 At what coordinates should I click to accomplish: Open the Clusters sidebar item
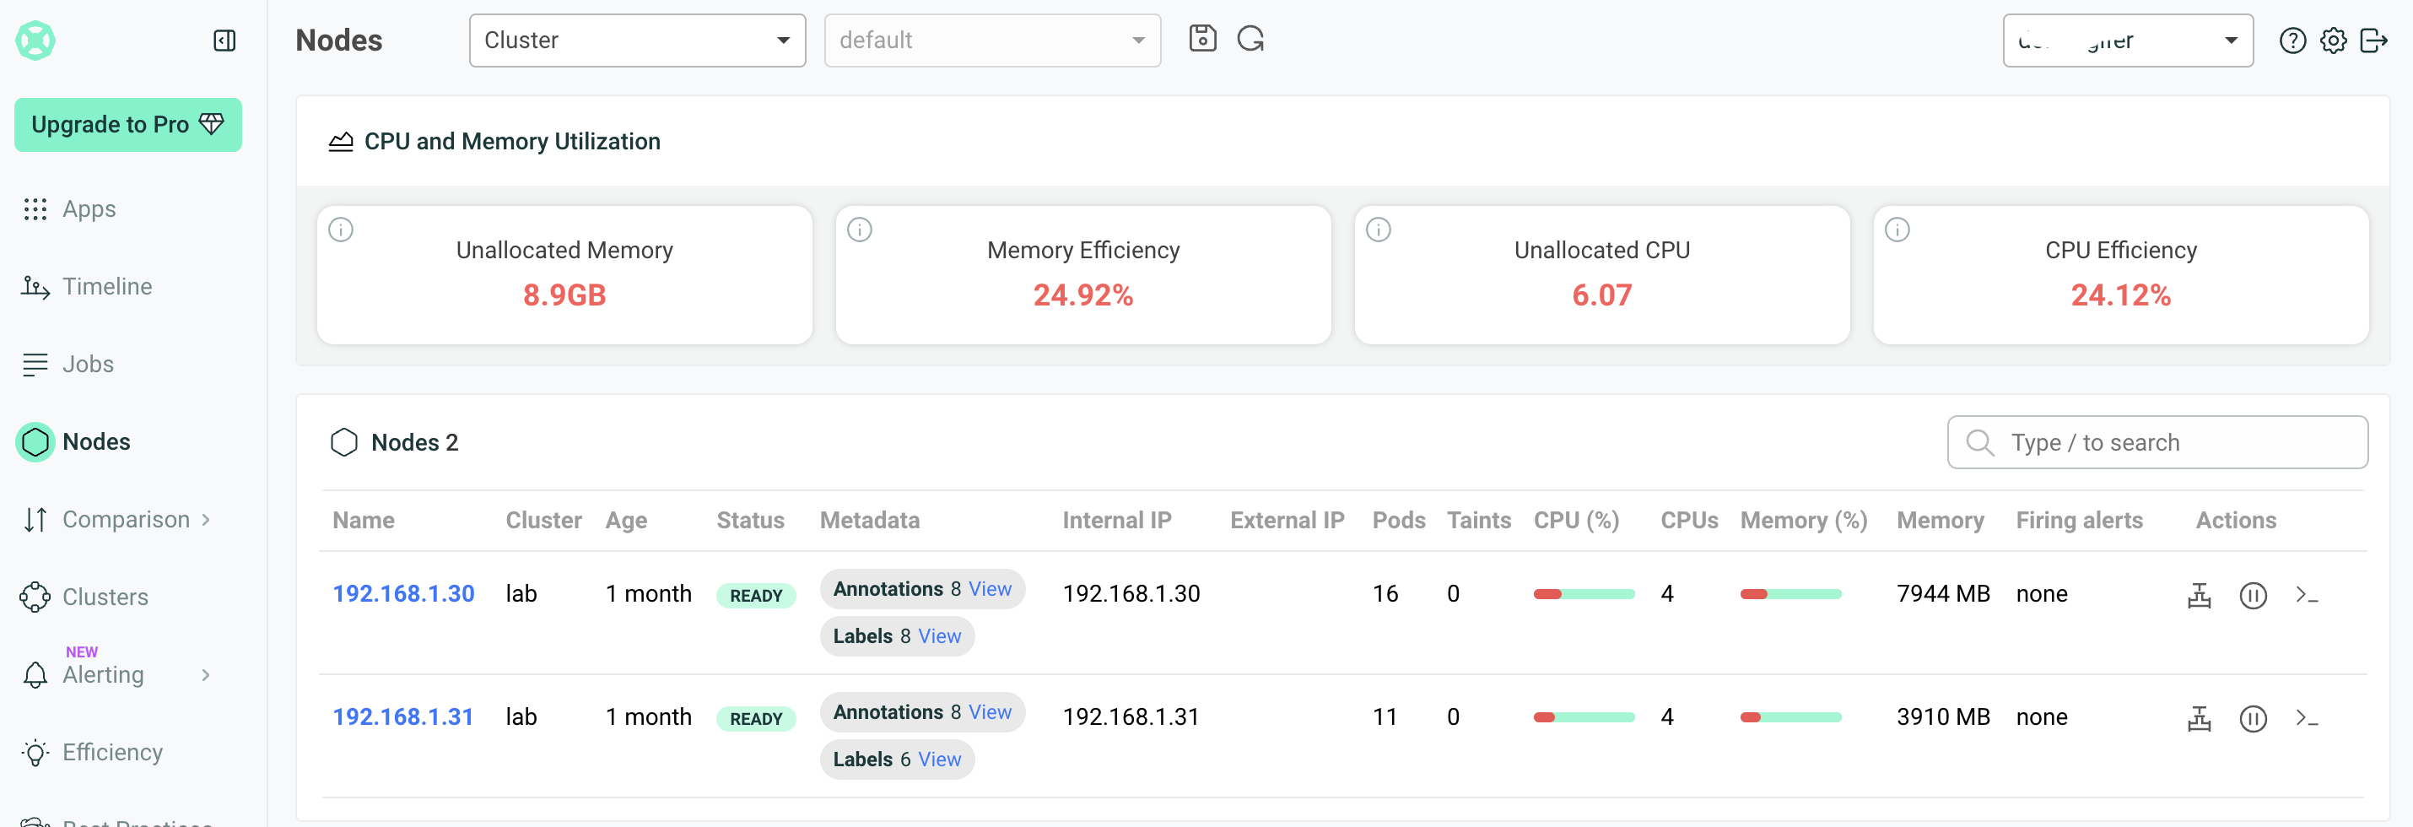coord(105,597)
